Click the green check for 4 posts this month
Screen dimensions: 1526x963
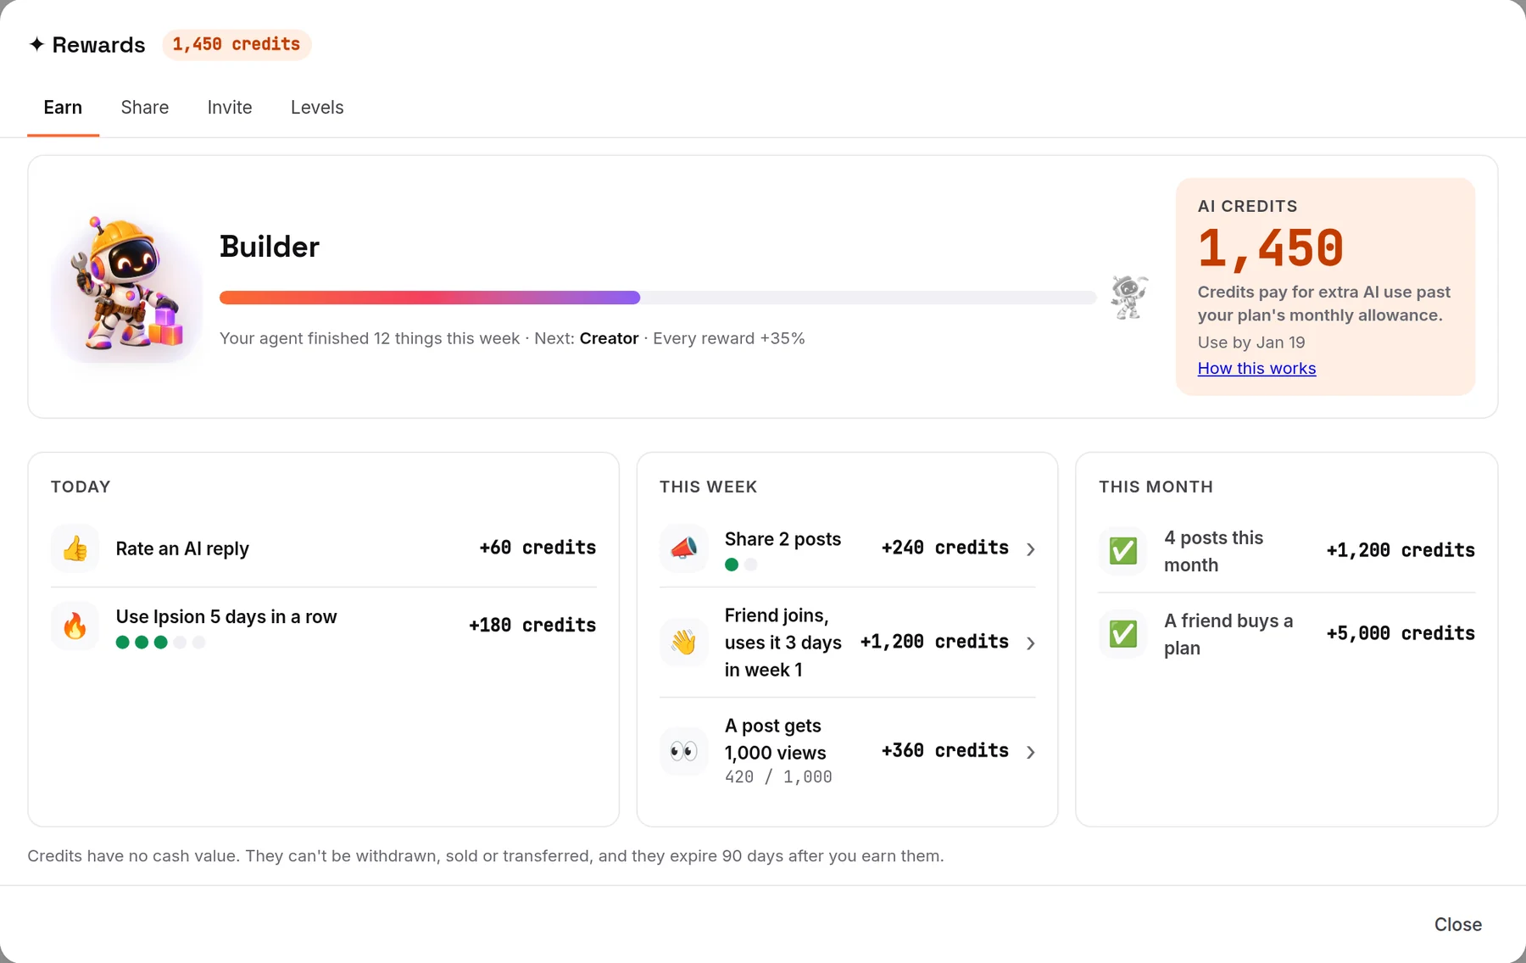pyautogui.click(x=1123, y=551)
